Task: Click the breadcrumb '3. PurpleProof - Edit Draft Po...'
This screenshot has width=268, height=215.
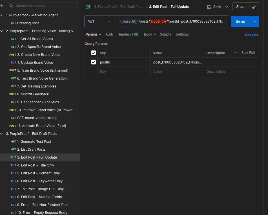Action: click(x=119, y=7)
